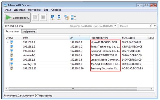
Task: Click the class C subnet toolbar icon
Action: pyautogui.click(x=59, y=17)
